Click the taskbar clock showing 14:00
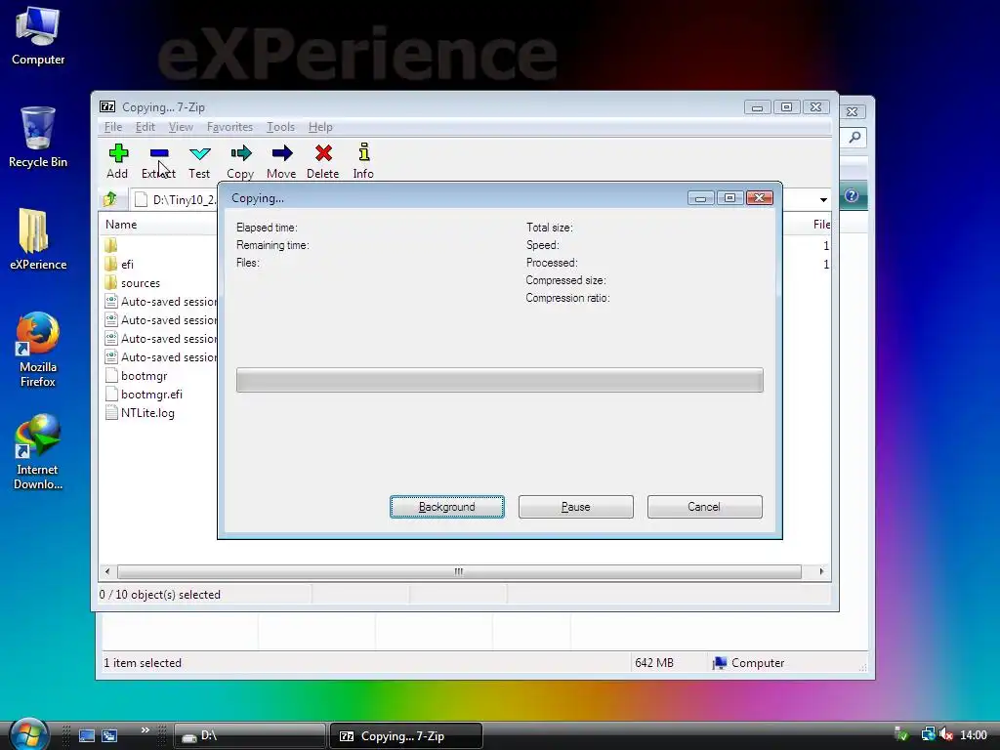 pyautogui.click(x=974, y=735)
